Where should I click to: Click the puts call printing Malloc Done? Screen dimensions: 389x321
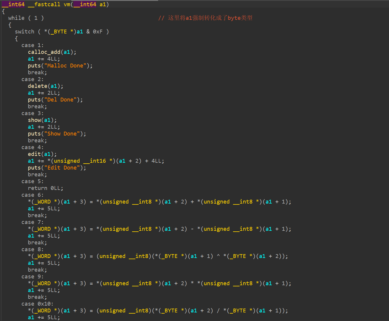click(x=60, y=66)
